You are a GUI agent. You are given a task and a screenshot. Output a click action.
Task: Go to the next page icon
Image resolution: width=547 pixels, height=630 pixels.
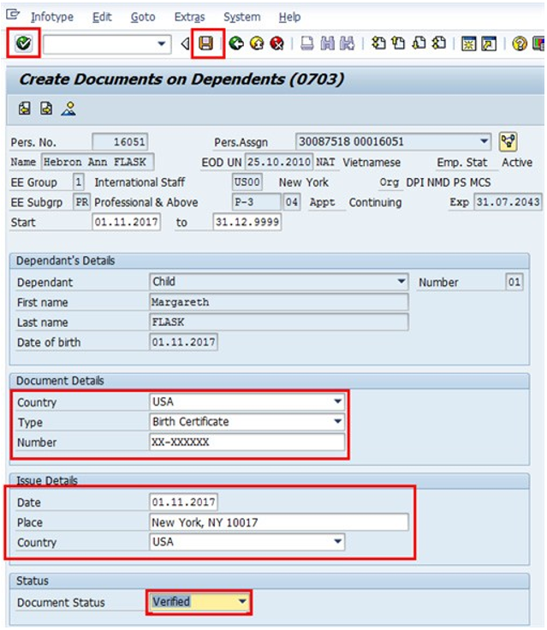[419, 43]
